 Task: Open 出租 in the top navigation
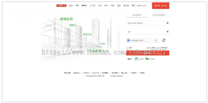tap(100, 6)
